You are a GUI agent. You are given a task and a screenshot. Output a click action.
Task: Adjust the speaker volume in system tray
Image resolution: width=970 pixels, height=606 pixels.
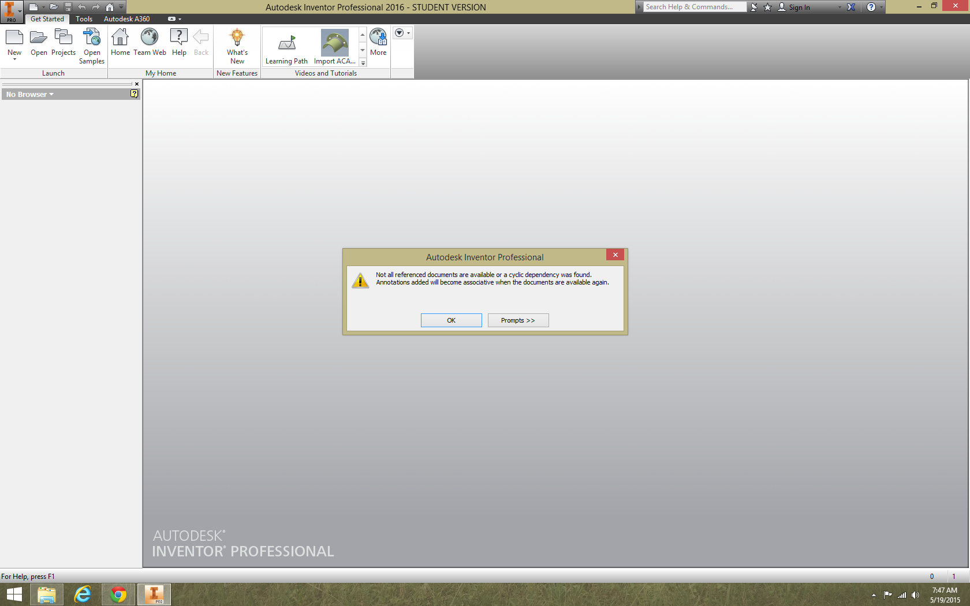(915, 595)
